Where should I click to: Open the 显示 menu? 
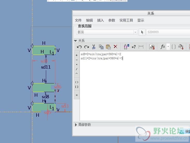point(141,20)
